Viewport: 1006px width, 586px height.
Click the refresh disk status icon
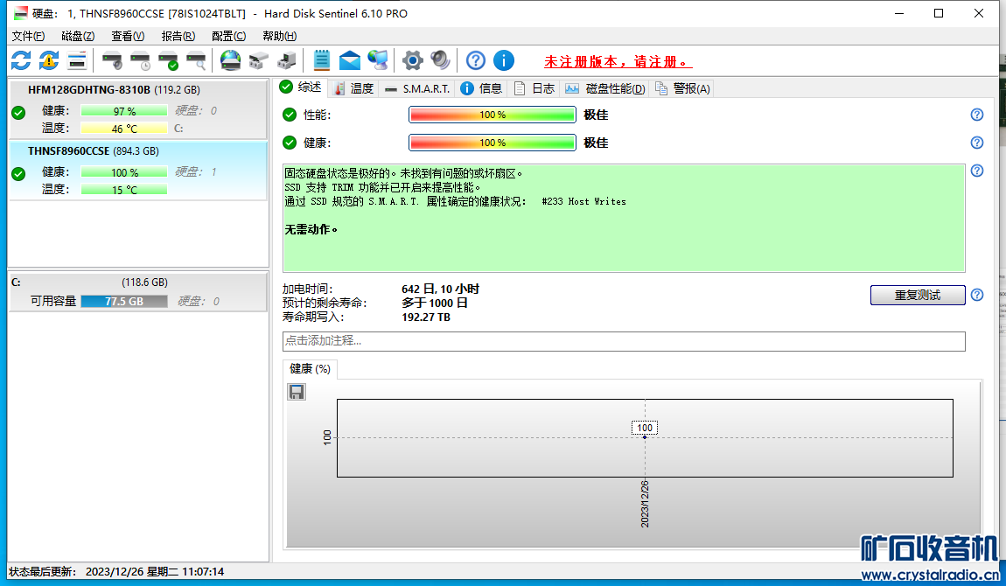point(21,60)
